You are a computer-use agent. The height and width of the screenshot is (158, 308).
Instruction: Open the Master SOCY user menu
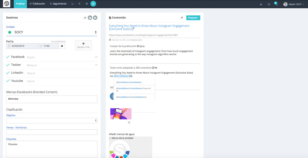[294, 4]
